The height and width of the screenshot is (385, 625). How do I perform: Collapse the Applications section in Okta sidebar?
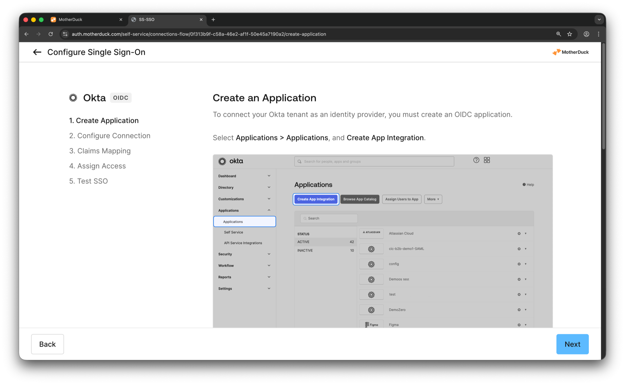pos(269,210)
